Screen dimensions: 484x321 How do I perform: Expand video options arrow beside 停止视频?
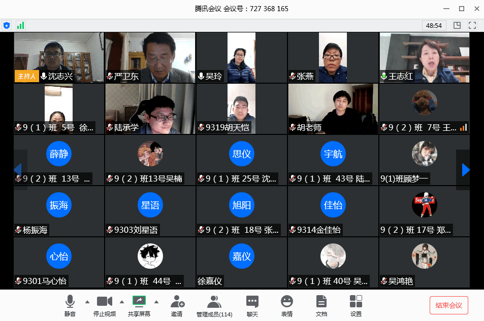coord(122,302)
